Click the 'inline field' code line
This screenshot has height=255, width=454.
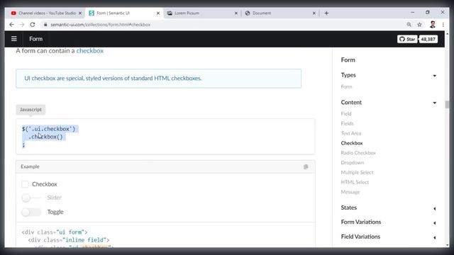69,240
